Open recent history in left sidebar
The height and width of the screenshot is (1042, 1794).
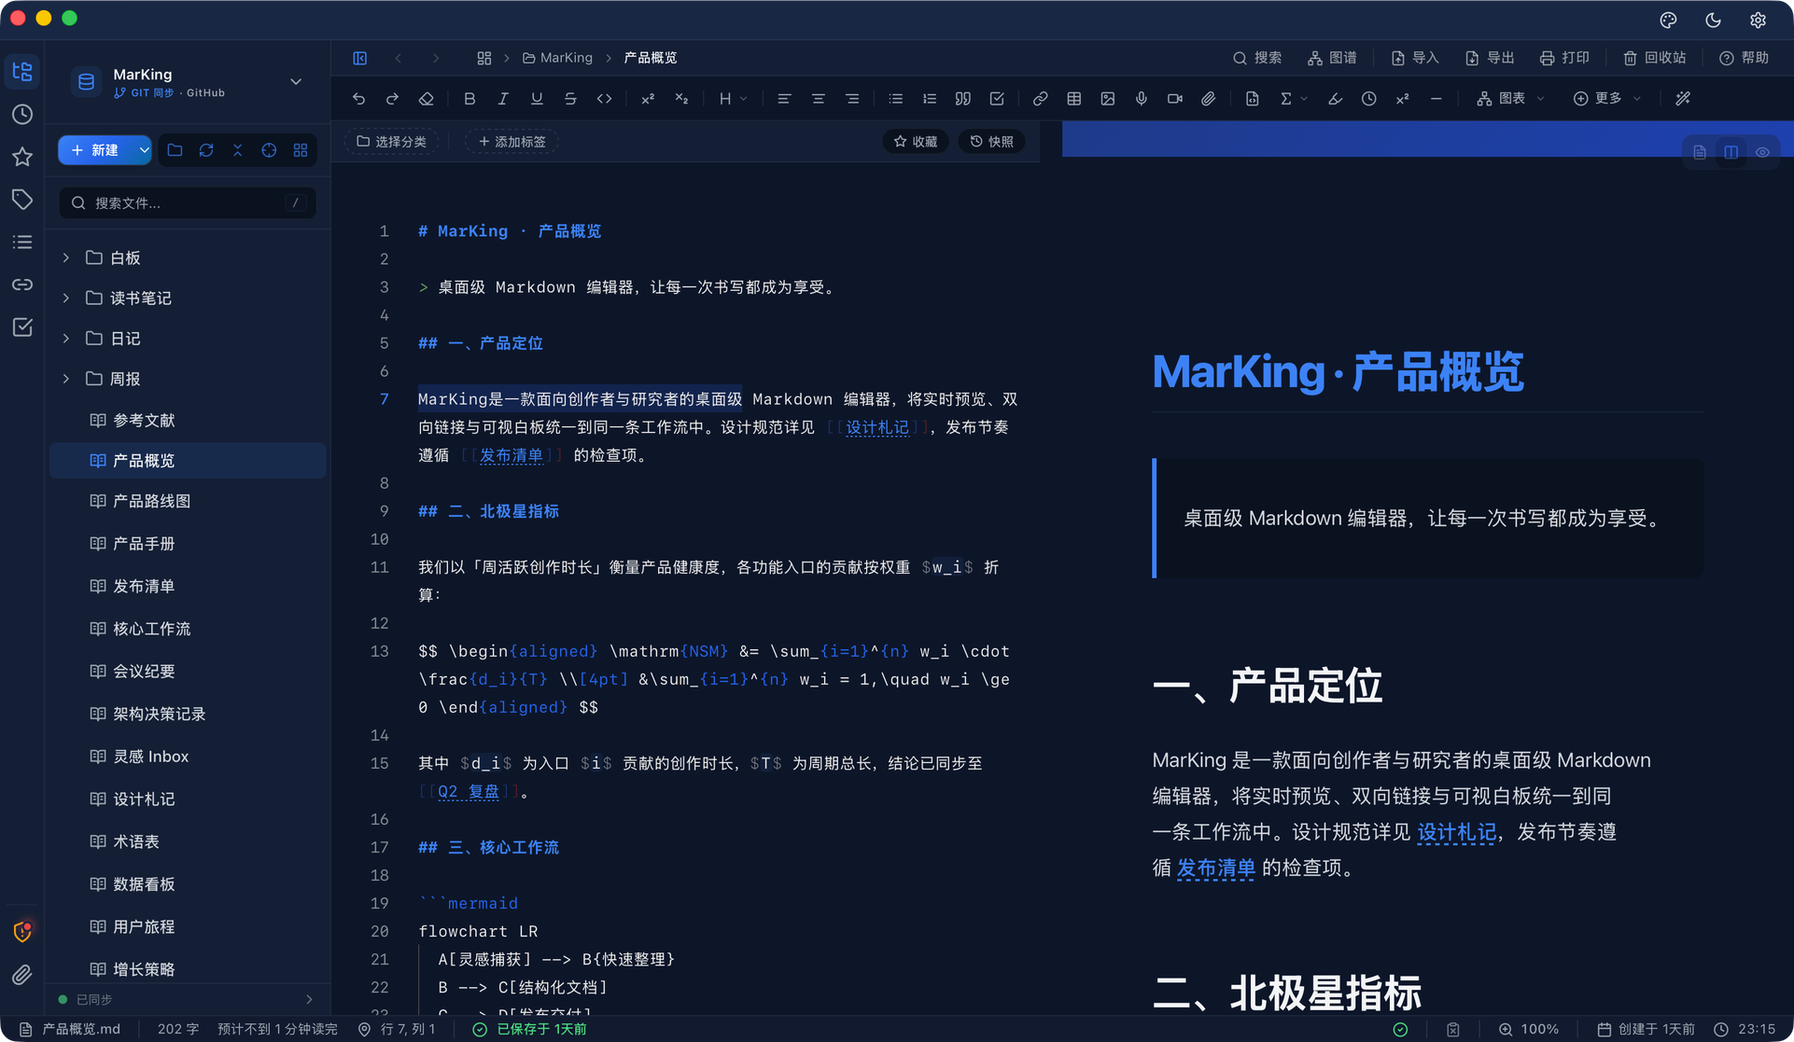click(22, 114)
